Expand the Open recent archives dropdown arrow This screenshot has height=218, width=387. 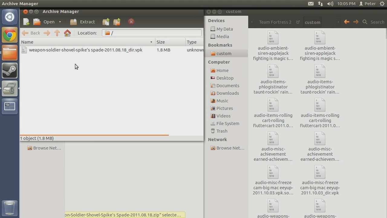[x=60, y=22]
